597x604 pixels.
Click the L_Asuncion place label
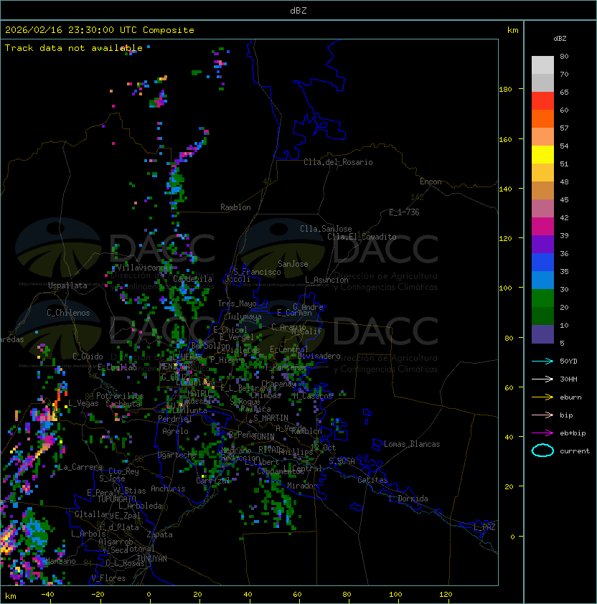point(326,280)
